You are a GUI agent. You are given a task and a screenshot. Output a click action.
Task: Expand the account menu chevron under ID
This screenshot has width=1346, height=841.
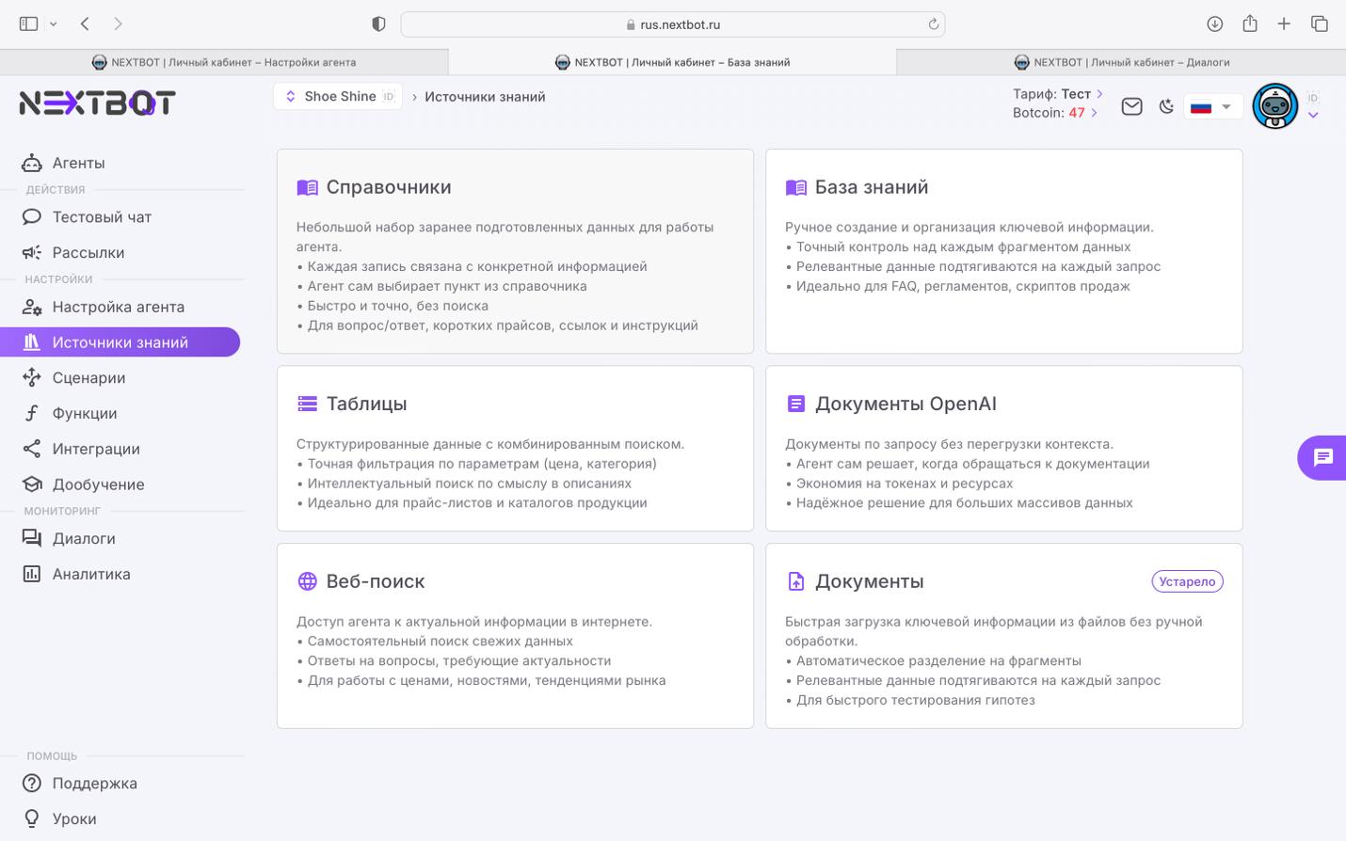coord(1313,116)
